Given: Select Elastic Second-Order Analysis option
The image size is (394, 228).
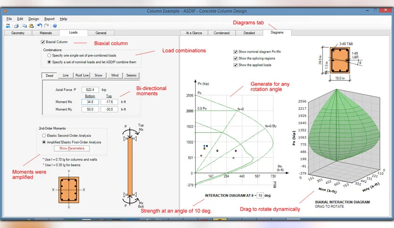Looking at the screenshot, I should [x=44, y=135].
